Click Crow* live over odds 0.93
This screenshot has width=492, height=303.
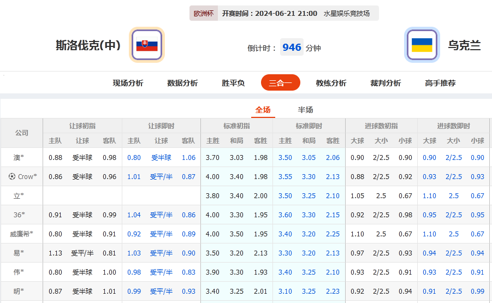click(429, 176)
